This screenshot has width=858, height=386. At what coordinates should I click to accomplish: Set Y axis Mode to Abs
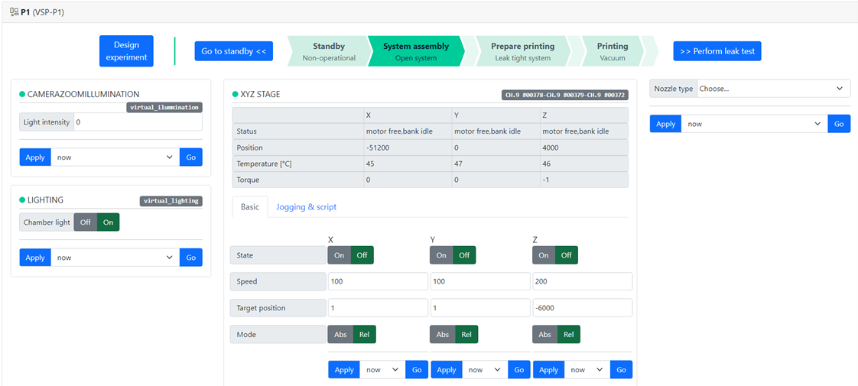[442, 335]
